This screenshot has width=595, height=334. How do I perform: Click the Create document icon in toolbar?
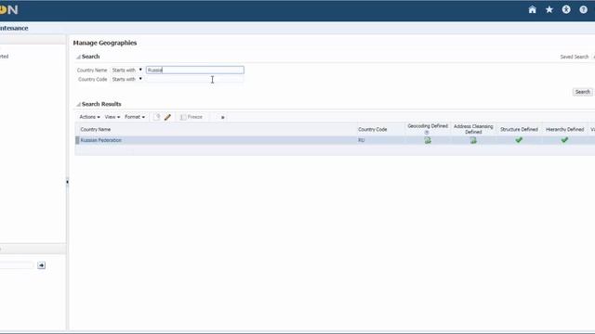pos(156,117)
